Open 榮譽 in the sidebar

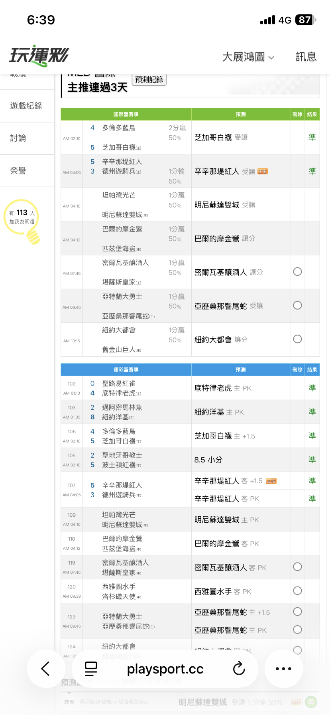click(x=18, y=171)
